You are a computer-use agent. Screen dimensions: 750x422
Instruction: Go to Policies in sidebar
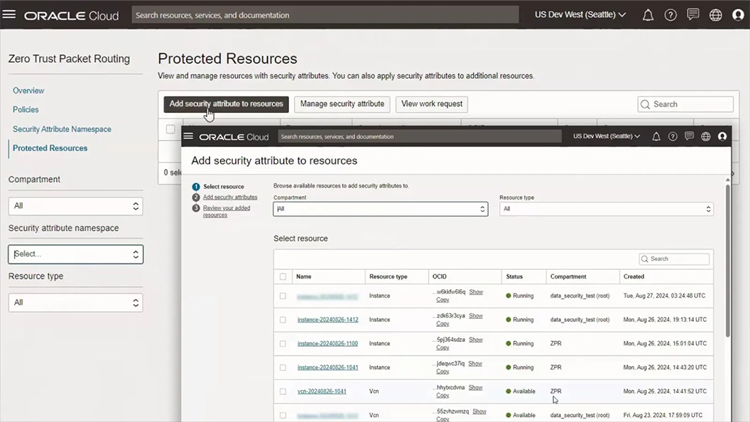click(26, 109)
